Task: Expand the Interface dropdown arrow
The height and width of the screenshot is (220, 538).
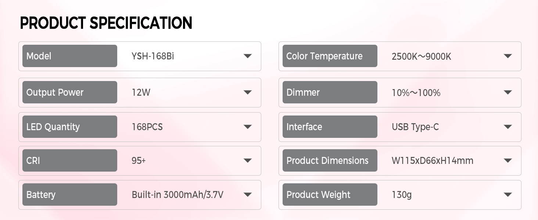Action: pyautogui.click(x=508, y=127)
